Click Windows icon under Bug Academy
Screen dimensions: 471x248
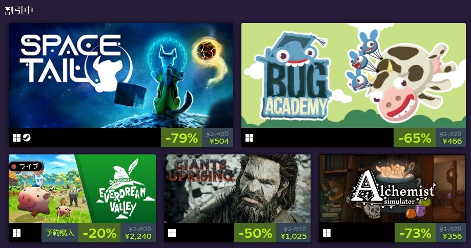(249, 138)
